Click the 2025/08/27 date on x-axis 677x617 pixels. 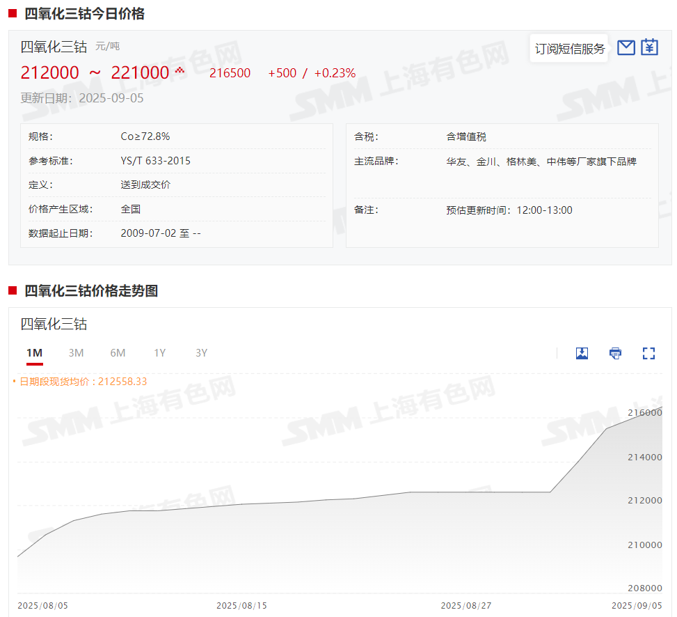[x=466, y=605]
